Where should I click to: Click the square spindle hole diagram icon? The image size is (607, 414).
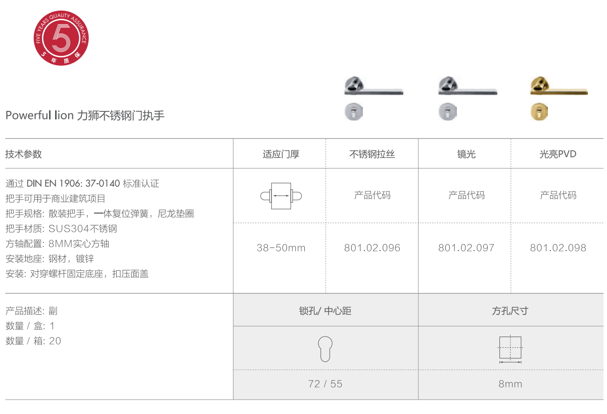(x=510, y=349)
